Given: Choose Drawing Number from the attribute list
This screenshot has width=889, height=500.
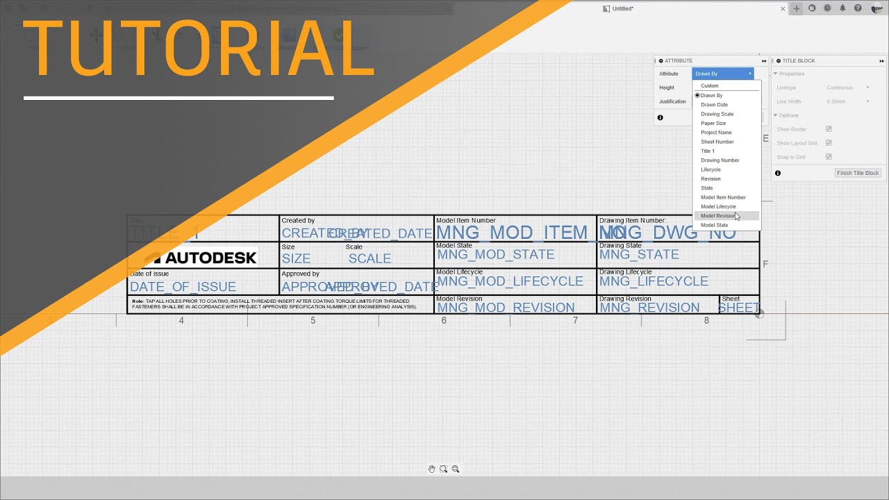Looking at the screenshot, I should click(726, 160).
